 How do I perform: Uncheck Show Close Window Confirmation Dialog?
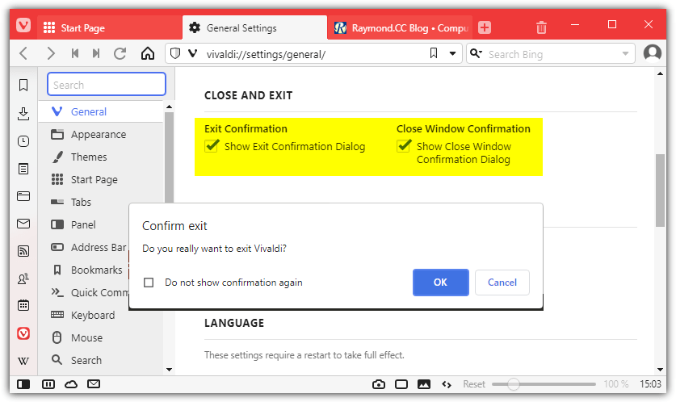pyautogui.click(x=404, y=146)
